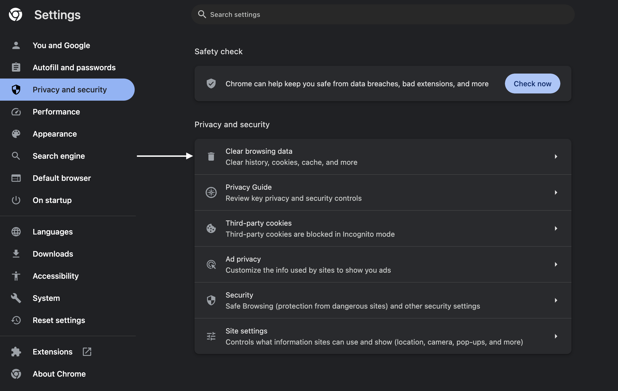The image size is (618, 391).
Task: Open Default browser settings
Action: pos(67,178)
